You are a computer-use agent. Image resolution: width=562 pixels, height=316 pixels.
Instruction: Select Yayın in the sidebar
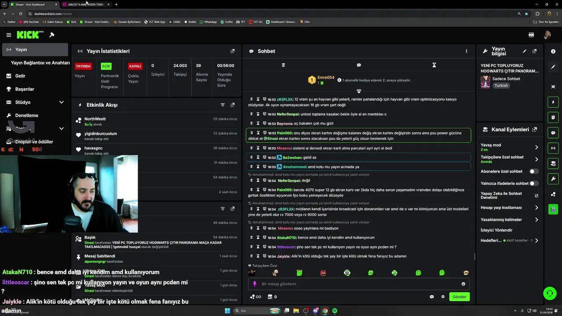[35, 50]
